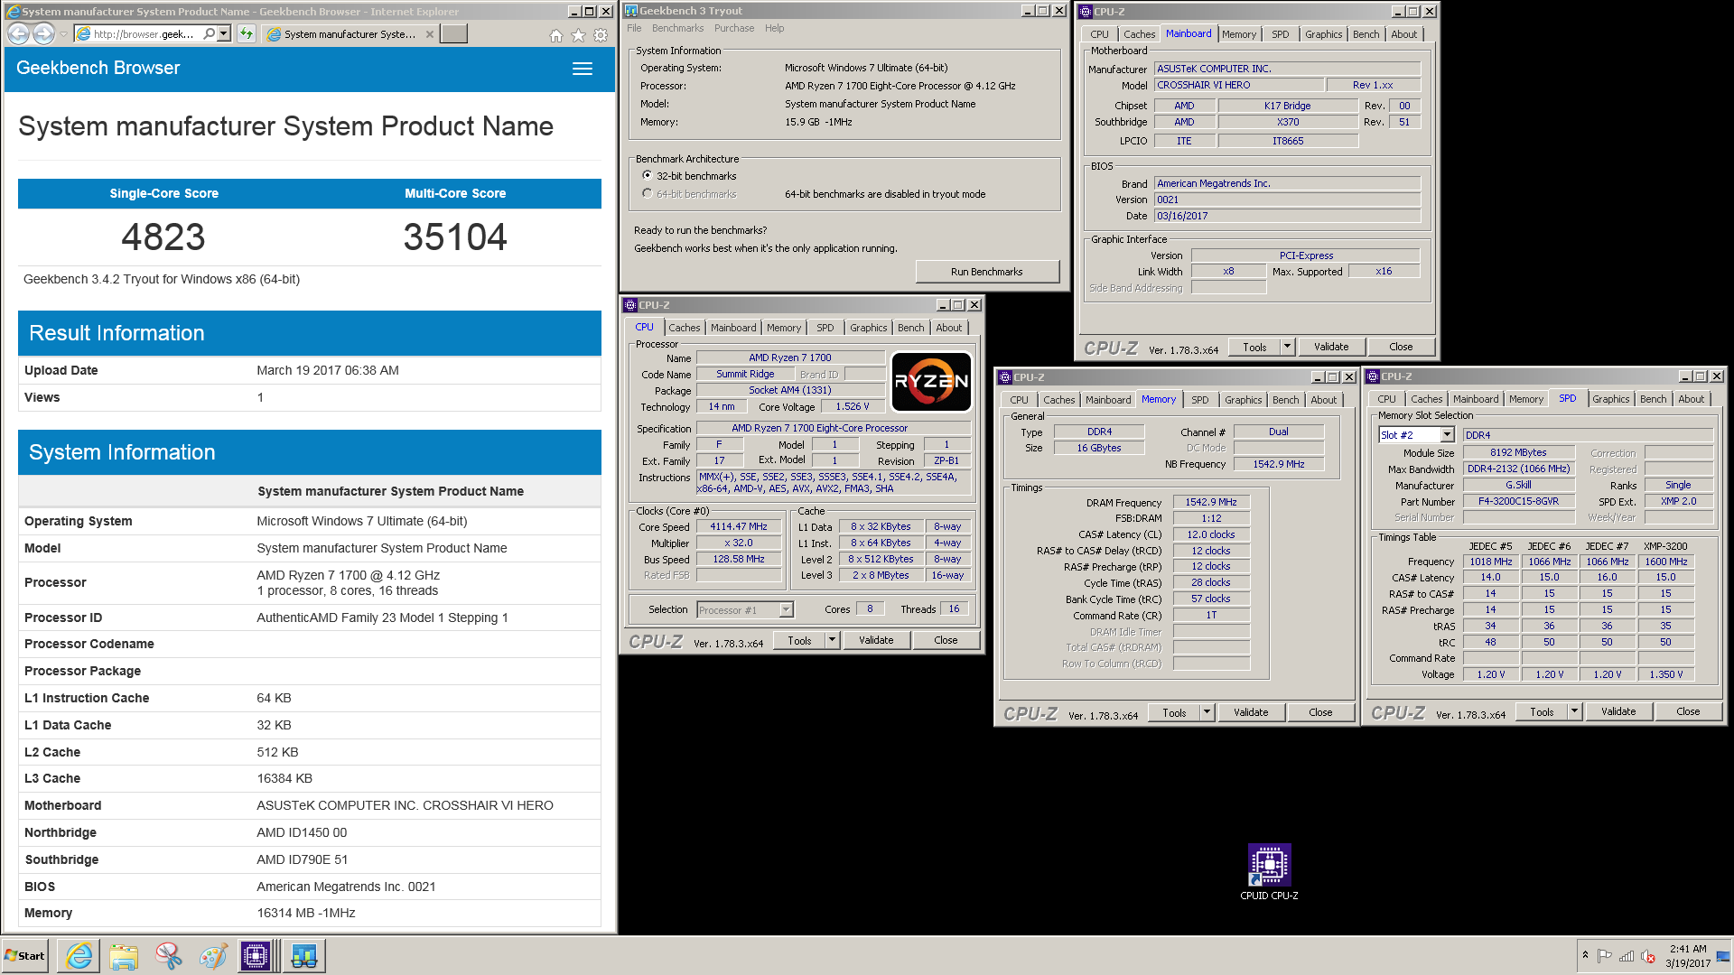
Task: Open Tools dropdown arrow in CPU-Z Mainboard window
Action: pos(1287,347)
